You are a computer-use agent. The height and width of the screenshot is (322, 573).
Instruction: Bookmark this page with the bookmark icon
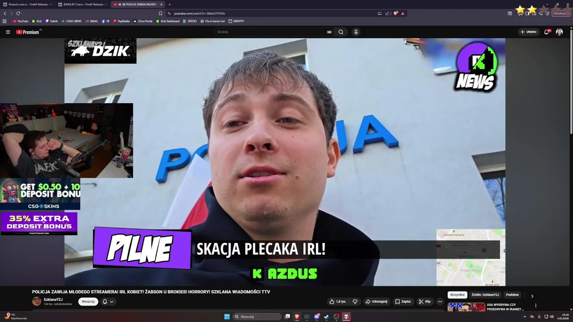tap(160, 13)
